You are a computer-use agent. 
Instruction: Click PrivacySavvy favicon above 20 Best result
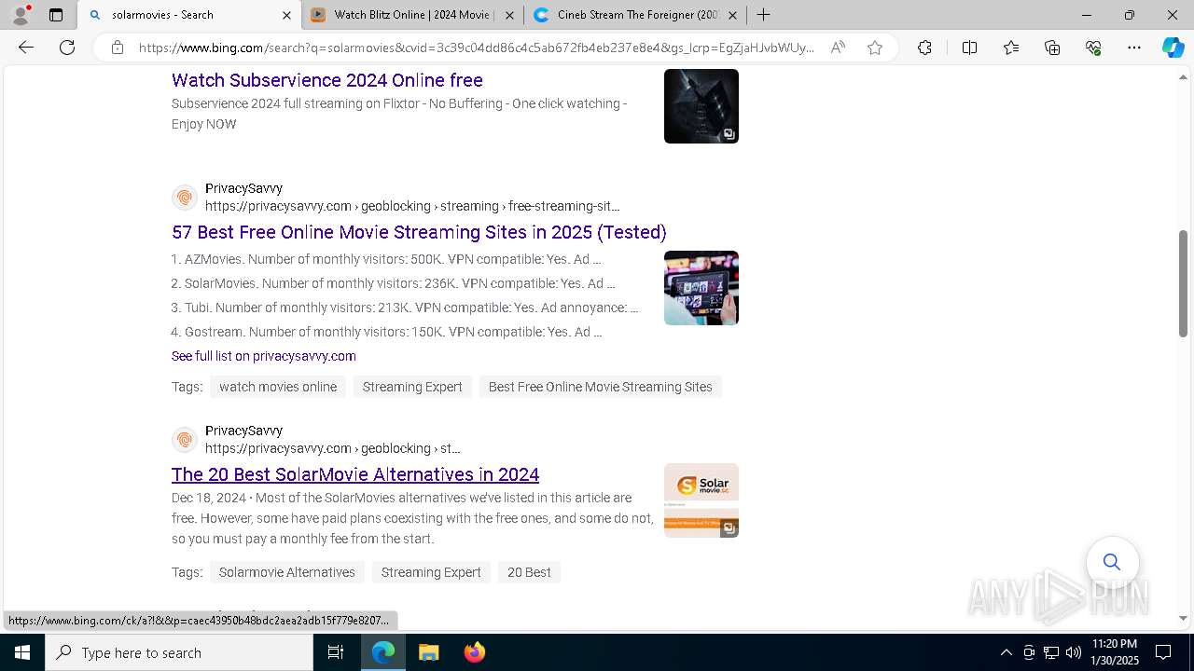tap(185, 440)
